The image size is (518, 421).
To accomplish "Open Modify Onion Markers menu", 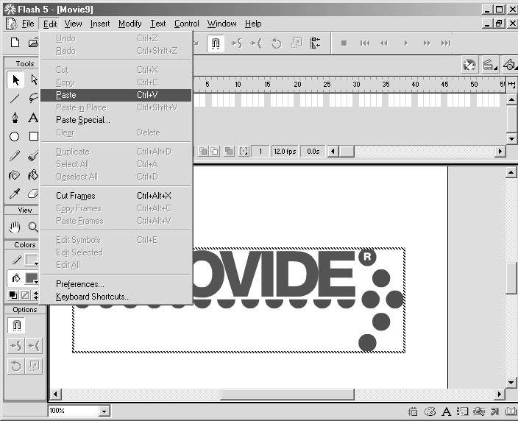I will pos(244,152).
